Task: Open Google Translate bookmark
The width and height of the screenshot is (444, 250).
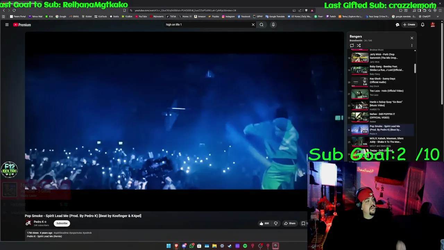Action: click(275, 16)
